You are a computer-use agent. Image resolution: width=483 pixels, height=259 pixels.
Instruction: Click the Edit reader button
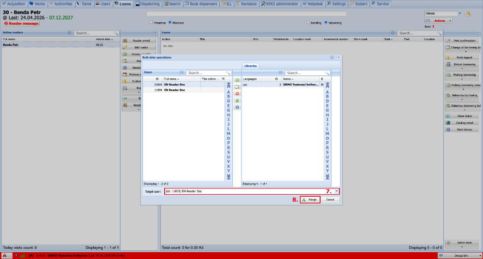139,47
